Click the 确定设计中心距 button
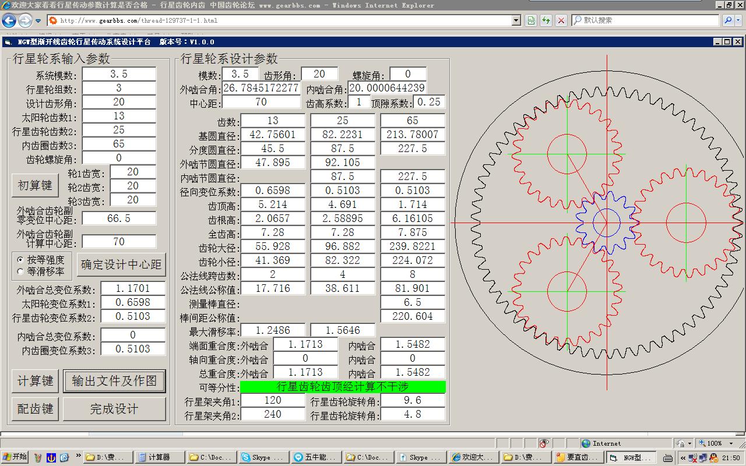The width and height of the screenshot is (746, 466). [x=121, y=264]
